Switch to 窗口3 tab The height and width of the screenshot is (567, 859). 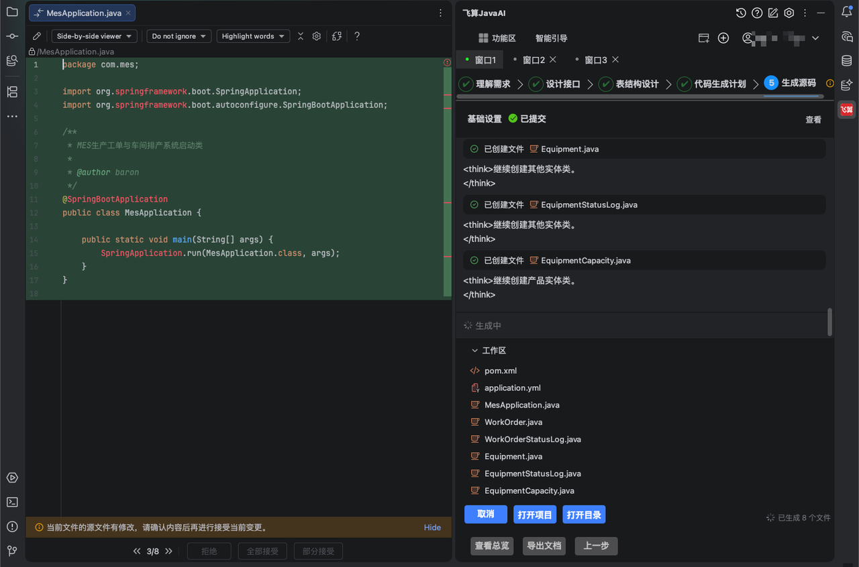(596, 60)
